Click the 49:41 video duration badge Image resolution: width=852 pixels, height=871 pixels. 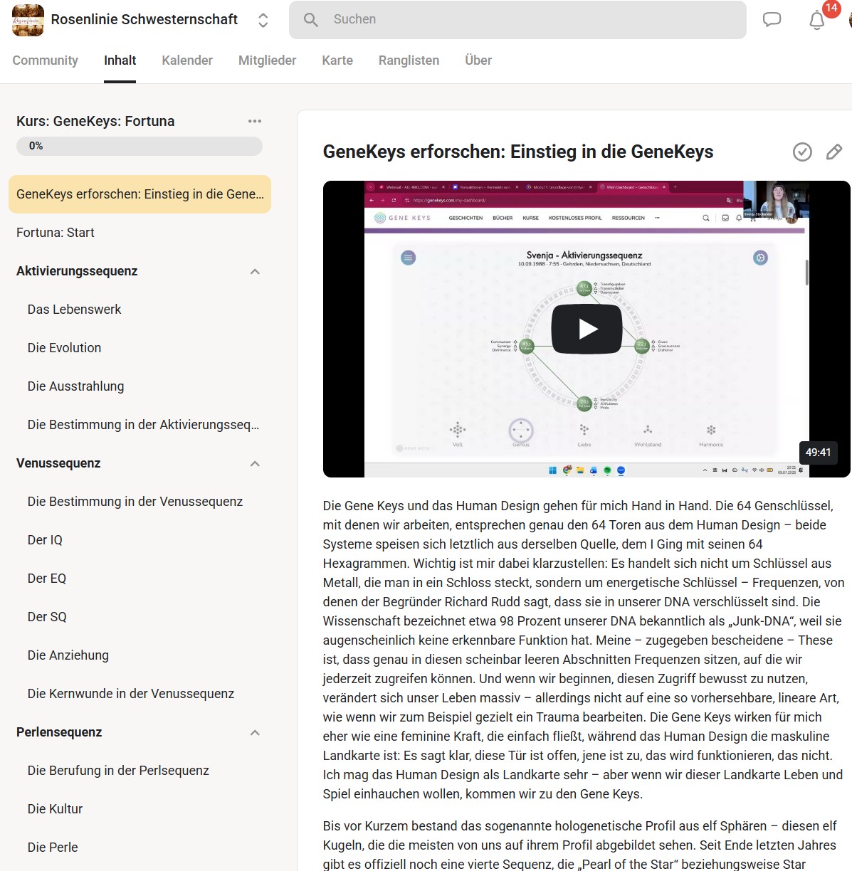point(818,453)
